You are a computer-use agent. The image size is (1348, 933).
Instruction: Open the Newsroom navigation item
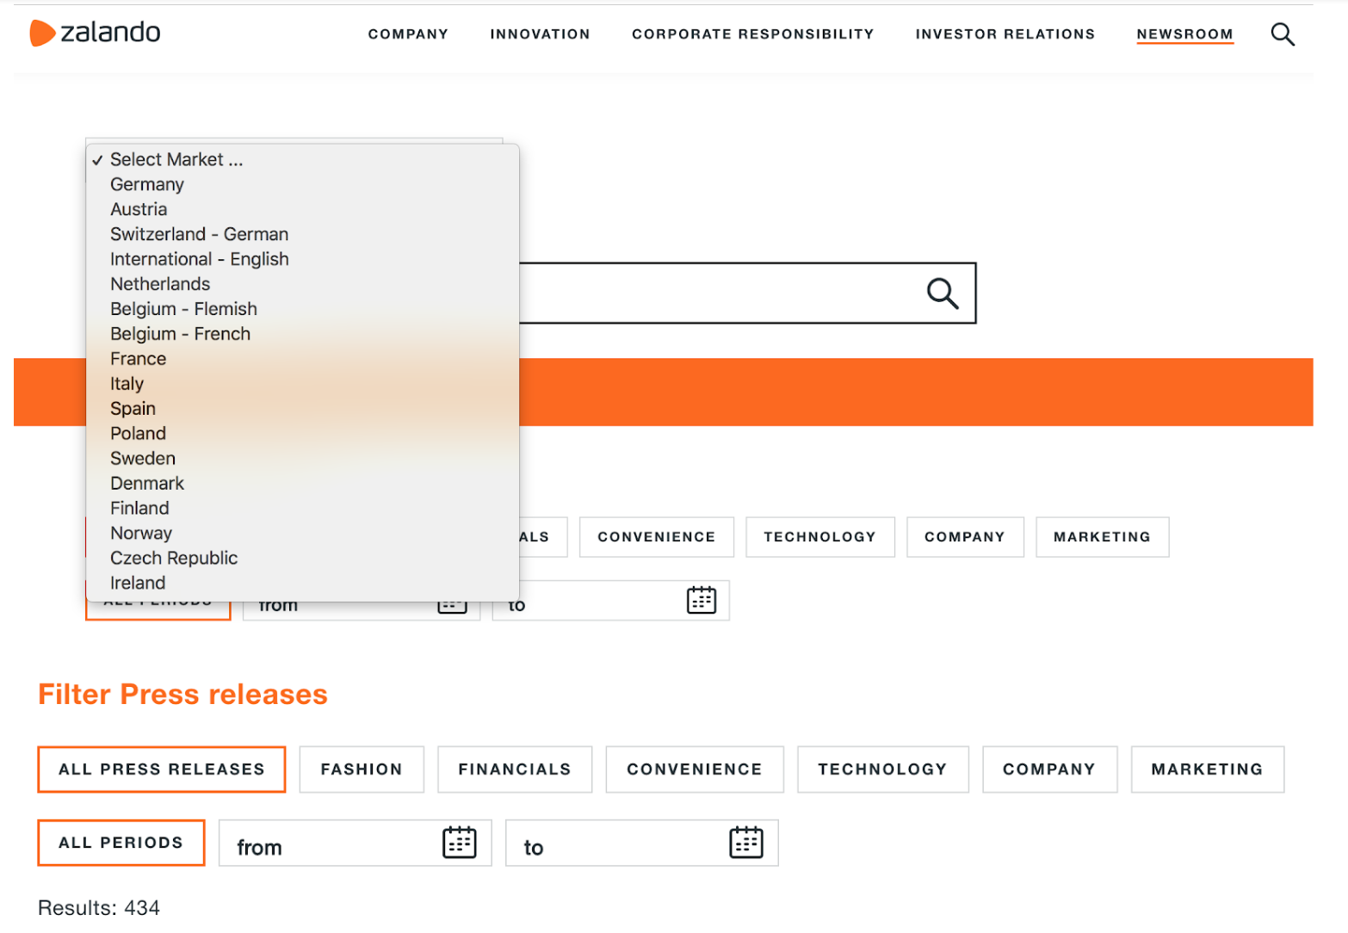1184,34
